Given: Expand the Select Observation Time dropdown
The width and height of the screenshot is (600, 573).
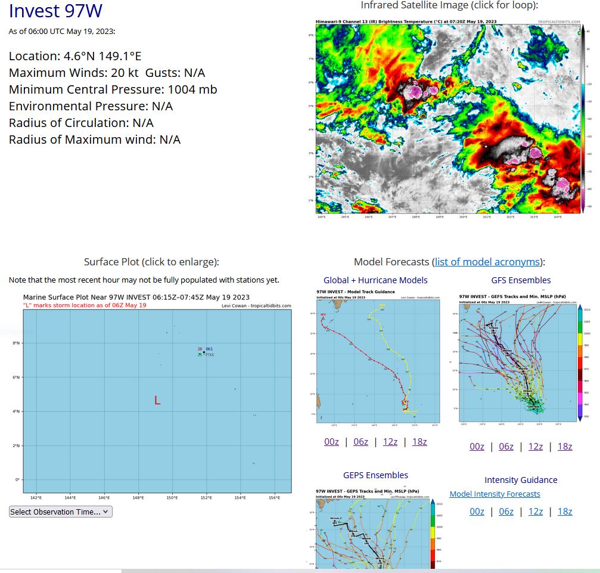Looking at the screenshot, I should tap(61, 512).
